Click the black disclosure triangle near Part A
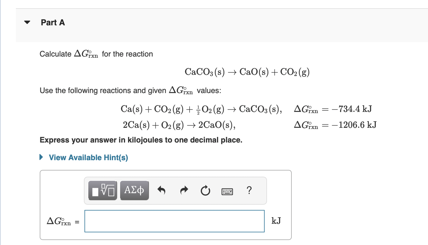 27,22
